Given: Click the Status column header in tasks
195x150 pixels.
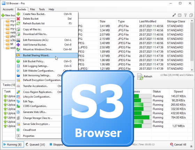Looking at the screenshot, I should point(160,92).
